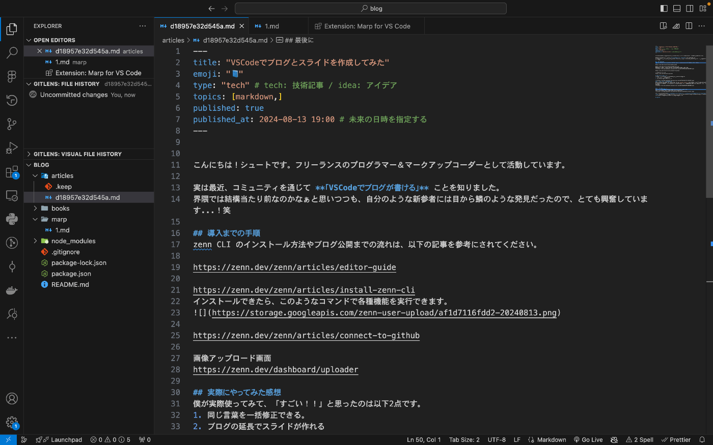
Task: Open the Explorer view in activity bar
Action: coord(12,29)
